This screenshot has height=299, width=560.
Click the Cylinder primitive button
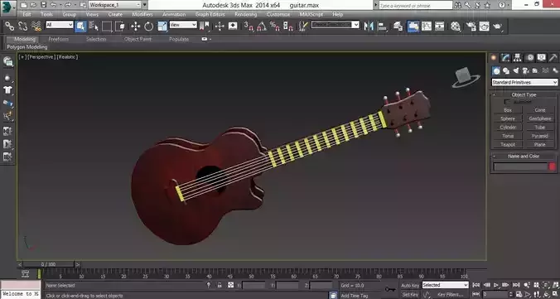(x=508, y=128)
